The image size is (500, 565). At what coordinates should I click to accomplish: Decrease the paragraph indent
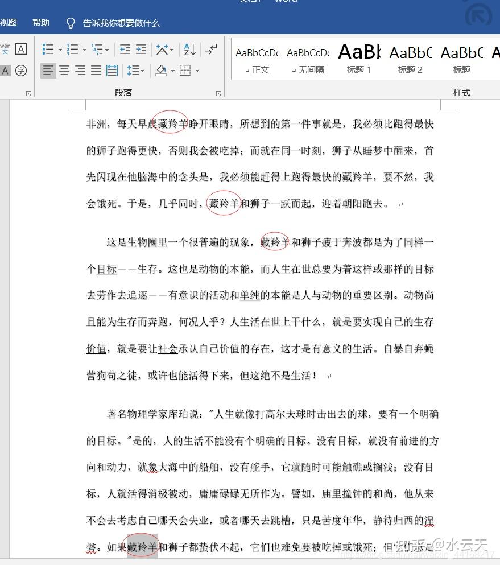[x=125, y=50]
